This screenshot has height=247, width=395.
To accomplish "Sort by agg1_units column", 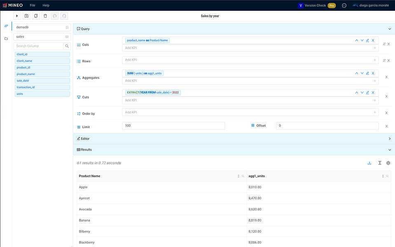I will (x=383, y=176).
